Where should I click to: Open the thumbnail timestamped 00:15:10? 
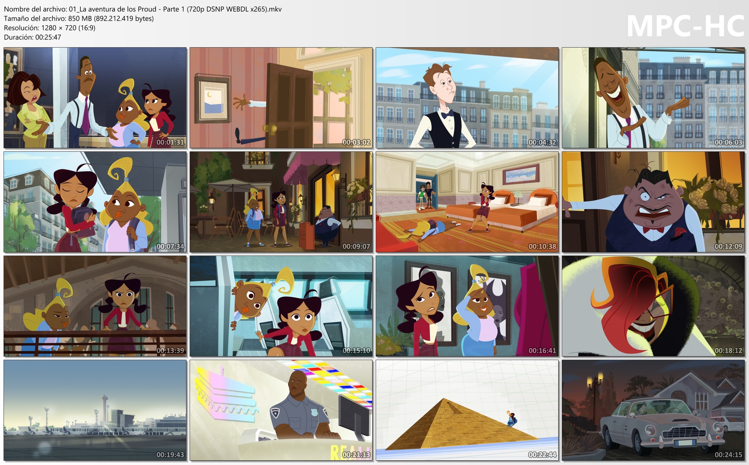click(281, 306)
